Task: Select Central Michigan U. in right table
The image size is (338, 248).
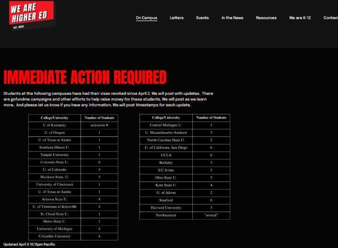Action: tap(166, 125)
